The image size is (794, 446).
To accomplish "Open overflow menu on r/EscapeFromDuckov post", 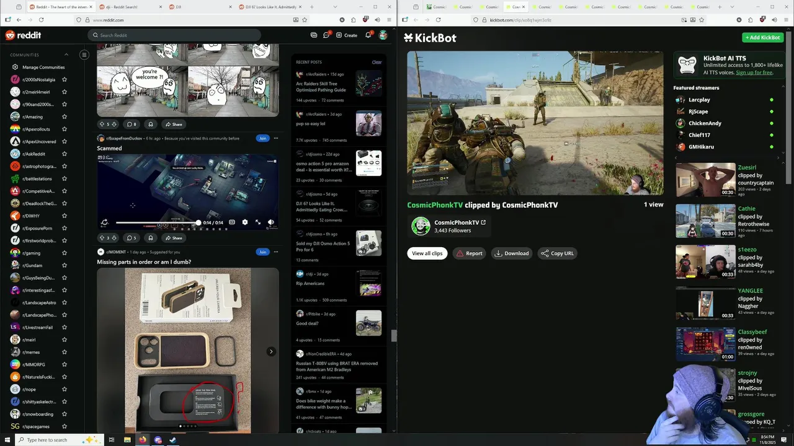I will click(x=276, y=138).
